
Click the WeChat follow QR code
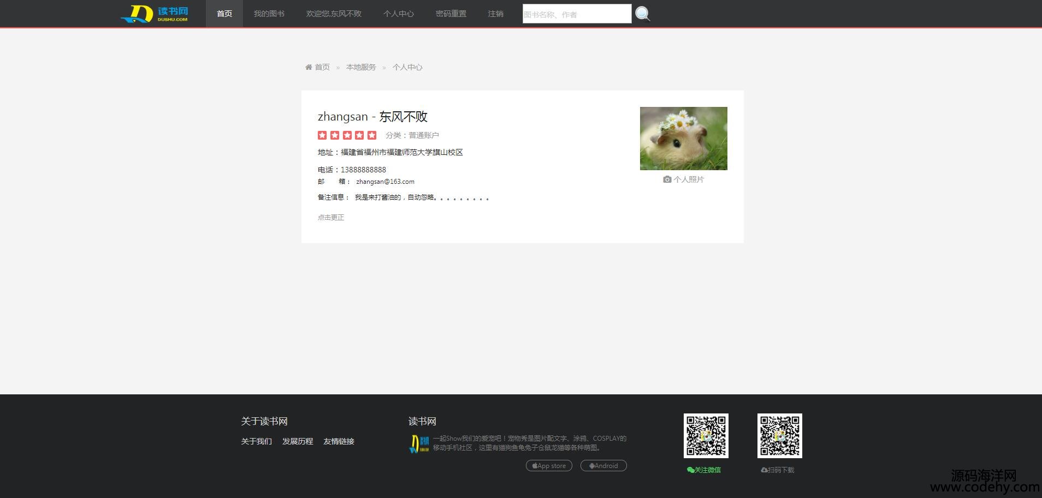tap(706, 435)
